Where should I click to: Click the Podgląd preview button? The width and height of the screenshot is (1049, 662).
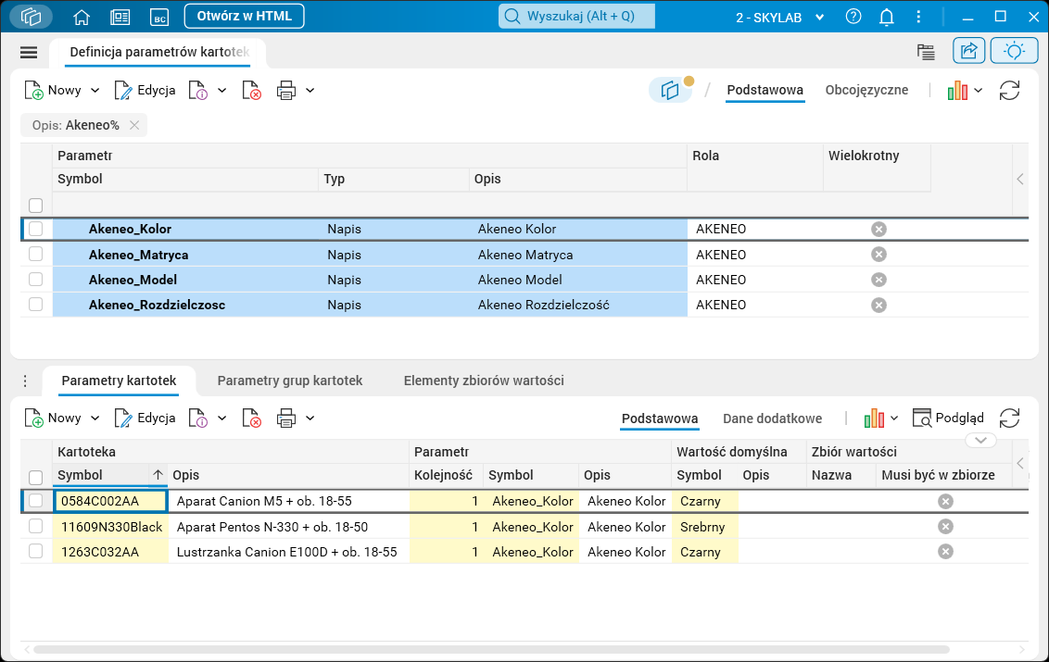(948, 418)
